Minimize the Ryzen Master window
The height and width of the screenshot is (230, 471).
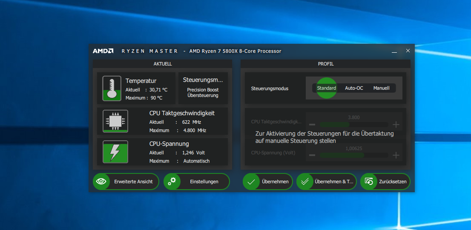pos(394,51)
